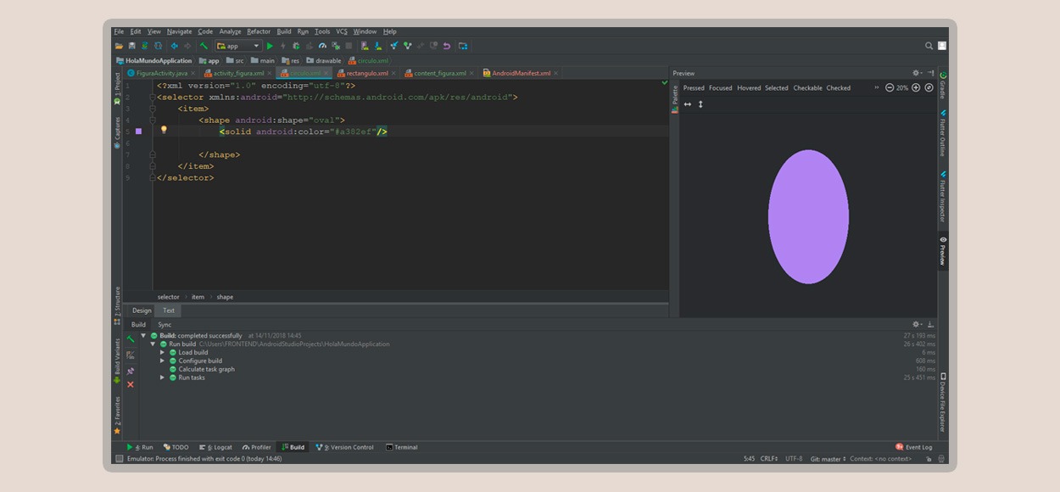
Task: Toggle the Focused state in Preview
Action: (721, 87)
